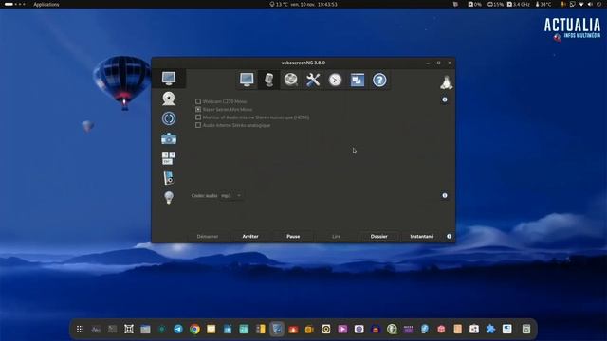Enable the Webcam C270 Mono audio checkbox
The height and width of the screenshot is (341, 607).
[198, 101]
